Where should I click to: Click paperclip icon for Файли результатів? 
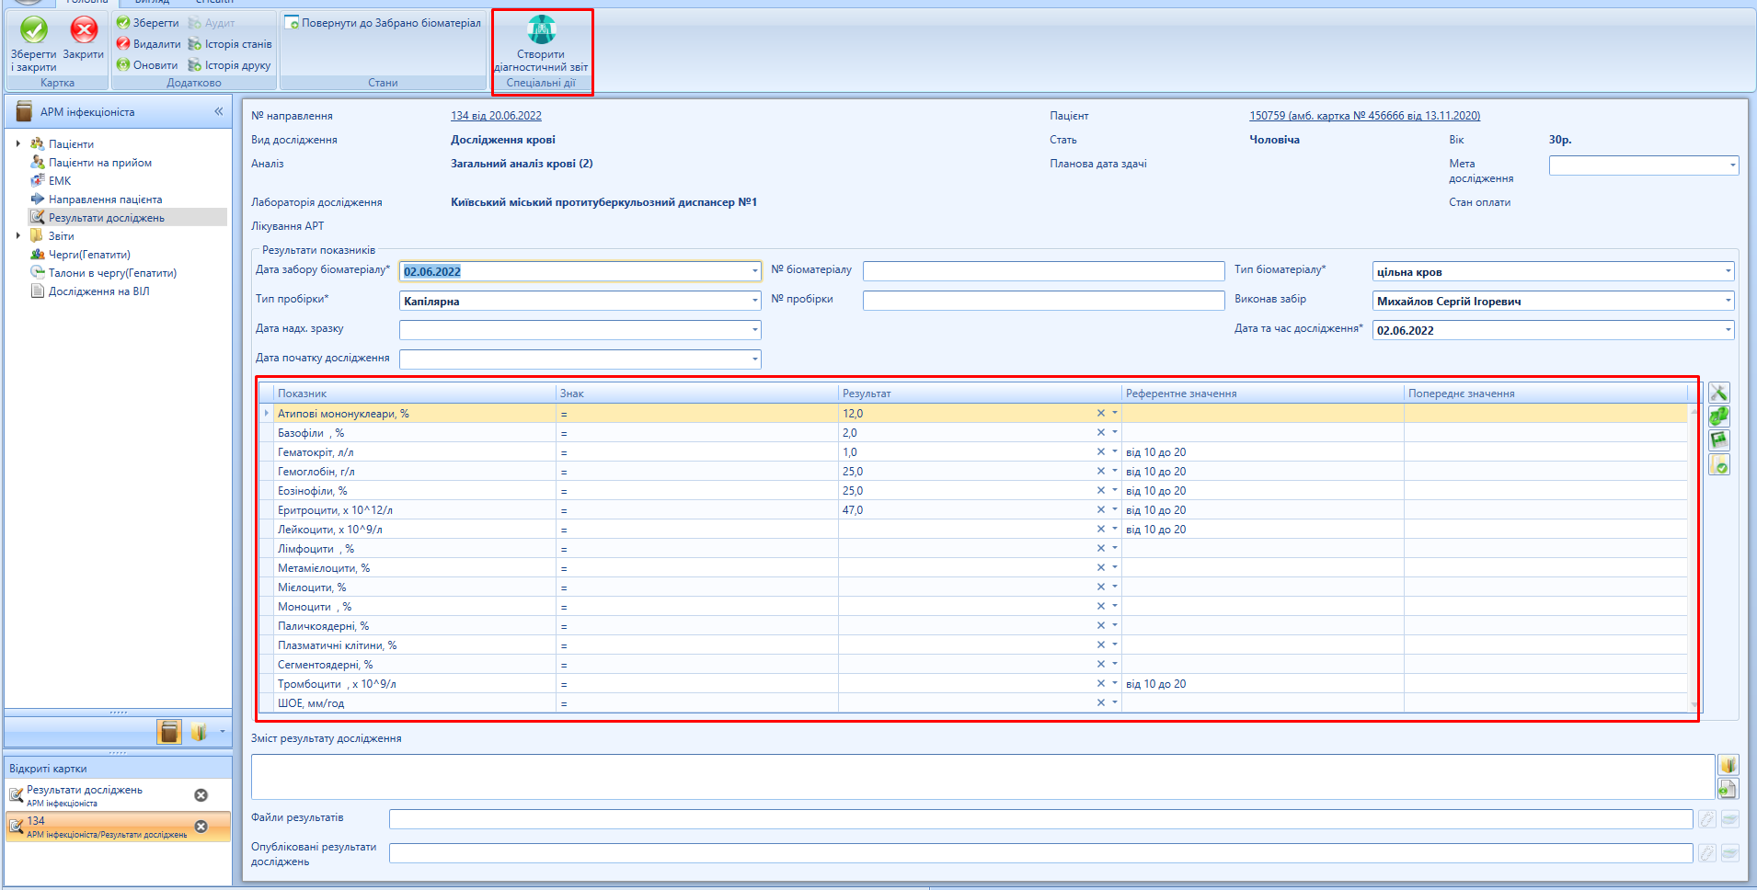coord(1706,818)
